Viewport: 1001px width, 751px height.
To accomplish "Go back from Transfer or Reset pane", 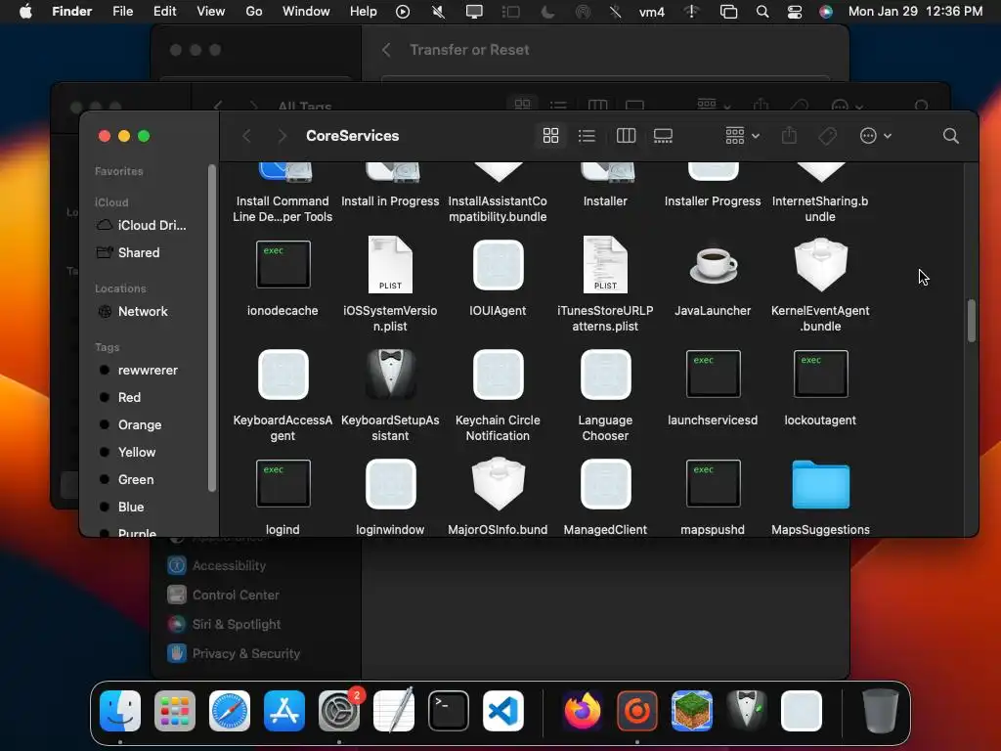I will [x=386, y=50].
